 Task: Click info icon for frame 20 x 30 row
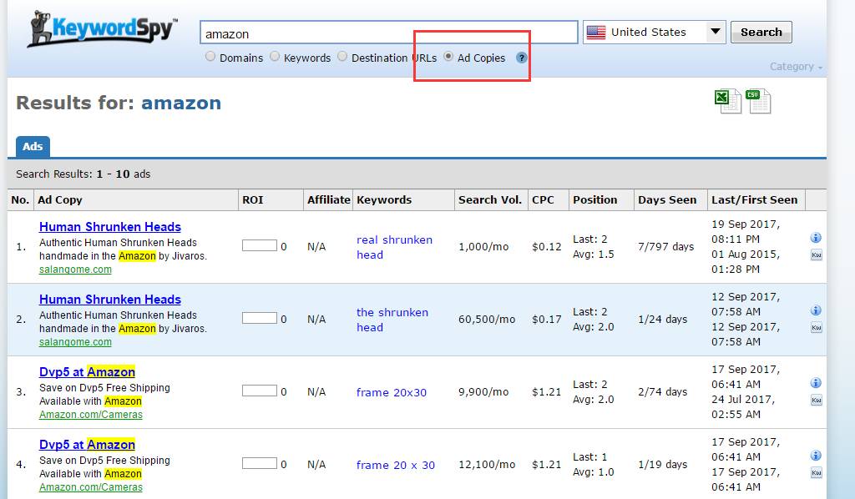pos(816,456)
